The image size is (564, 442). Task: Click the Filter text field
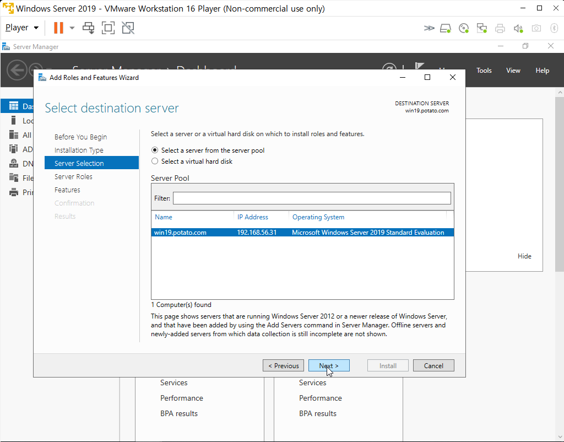(x=312, y=198)
